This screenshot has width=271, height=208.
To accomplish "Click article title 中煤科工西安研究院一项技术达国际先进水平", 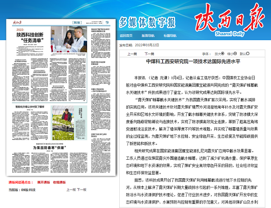I will (x=193, y=61).
